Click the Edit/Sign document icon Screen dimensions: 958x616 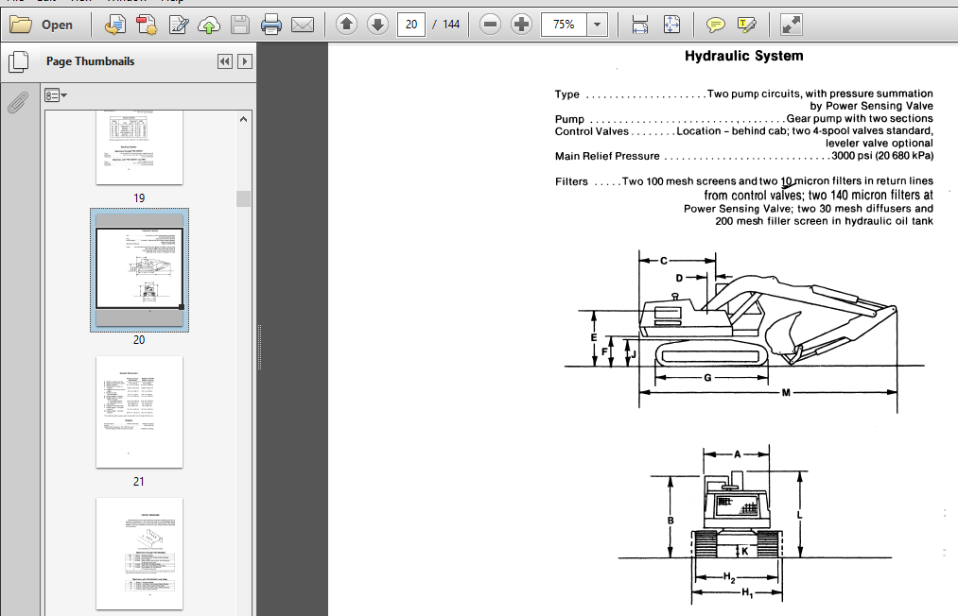[x=179, y=25]
